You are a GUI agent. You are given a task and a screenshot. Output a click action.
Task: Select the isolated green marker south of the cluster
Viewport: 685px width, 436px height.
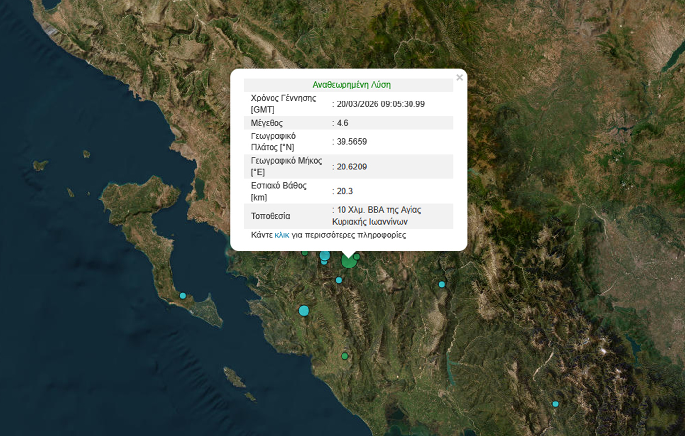(345, 356)
